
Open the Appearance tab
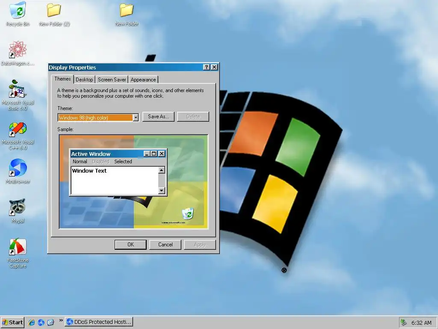point(143,80)
